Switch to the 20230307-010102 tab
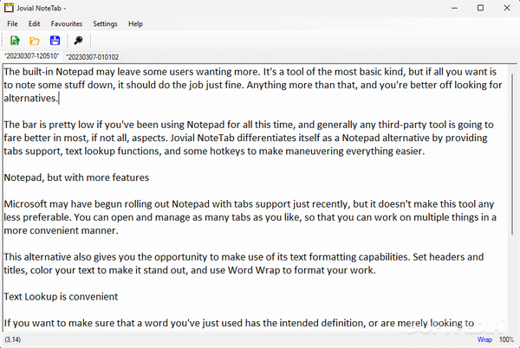Viewport: 520px width, 348px height. coord(93,57)
